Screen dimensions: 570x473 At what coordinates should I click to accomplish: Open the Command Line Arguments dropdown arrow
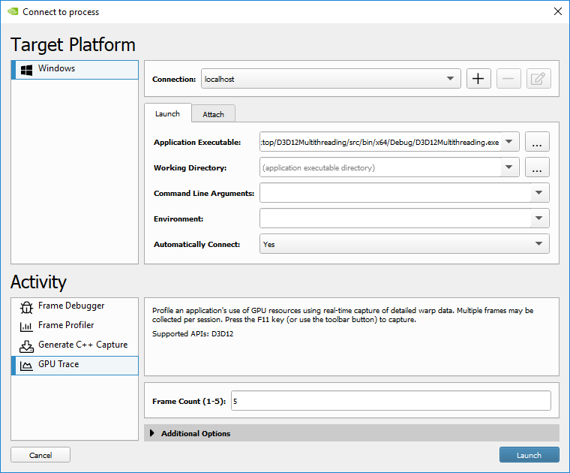(539, 193)
